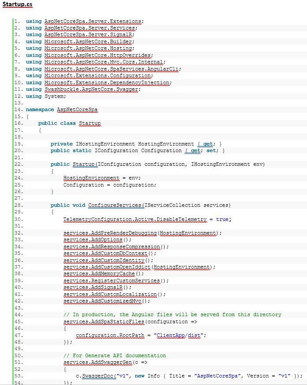Click 'services.RegisterCustomServices' on line 39

coord(111,280)
